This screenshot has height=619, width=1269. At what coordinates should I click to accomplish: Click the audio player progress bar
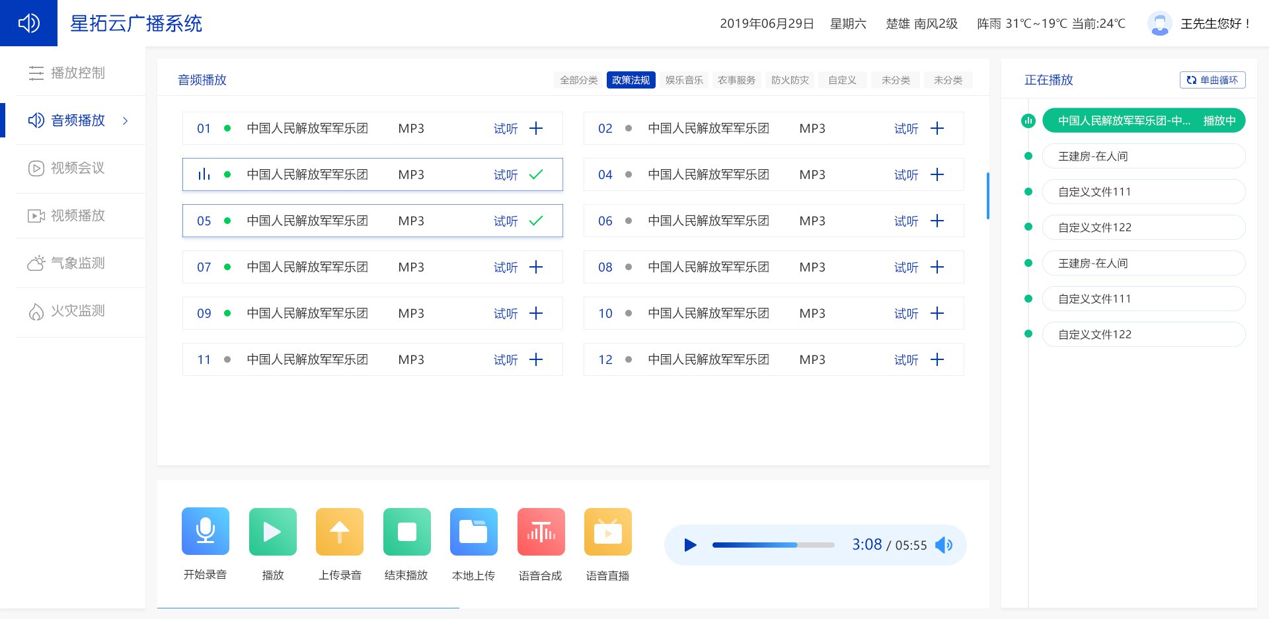pyautogui.click(x=773, y=545)
